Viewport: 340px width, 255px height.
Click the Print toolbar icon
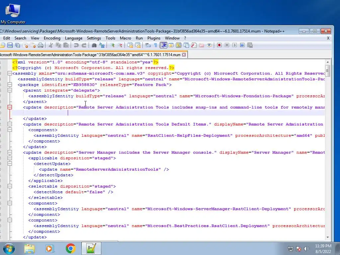pos(40,45)
